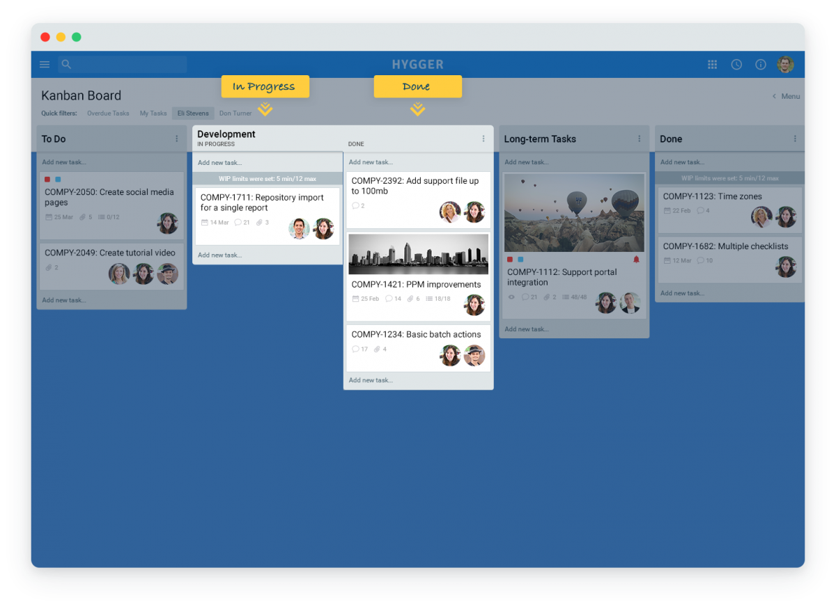Open the apps grid icon
Image resolution: width=836 pixels, height=609 pixels.
tap(712, 65)
